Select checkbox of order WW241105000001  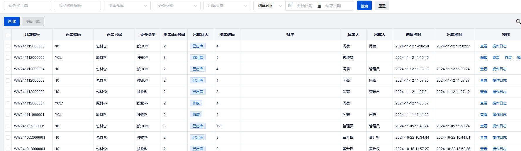tap(8, 126)
